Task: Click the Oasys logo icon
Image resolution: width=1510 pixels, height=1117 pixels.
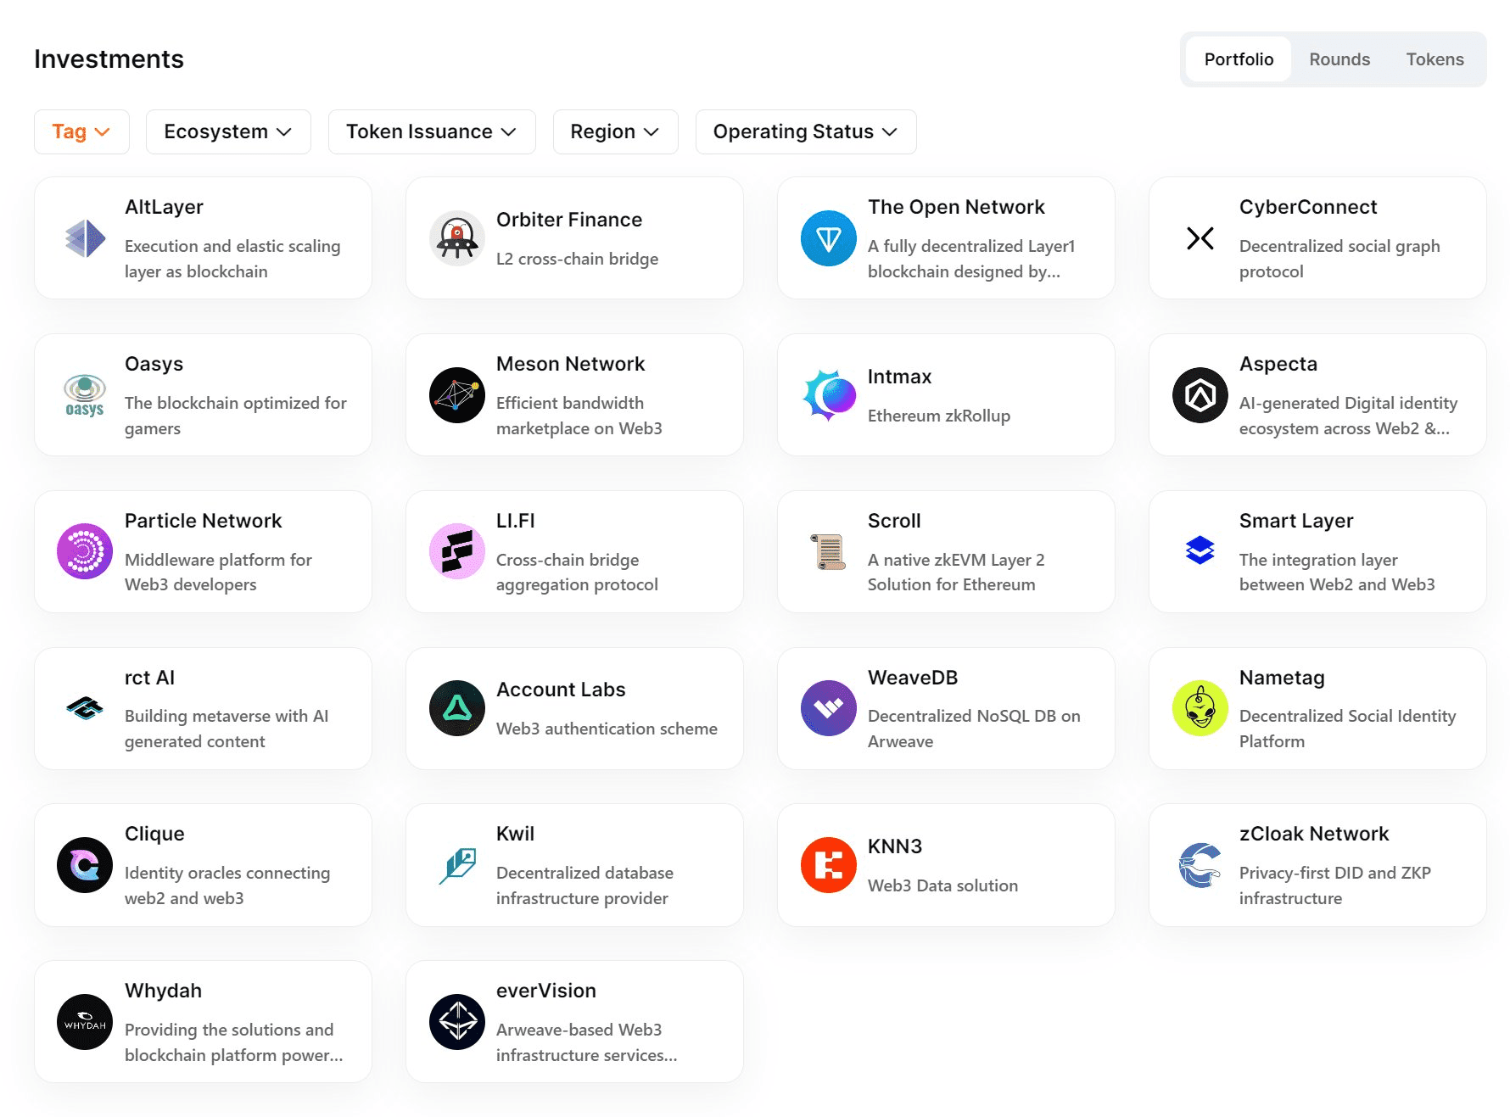Action: 85,395
